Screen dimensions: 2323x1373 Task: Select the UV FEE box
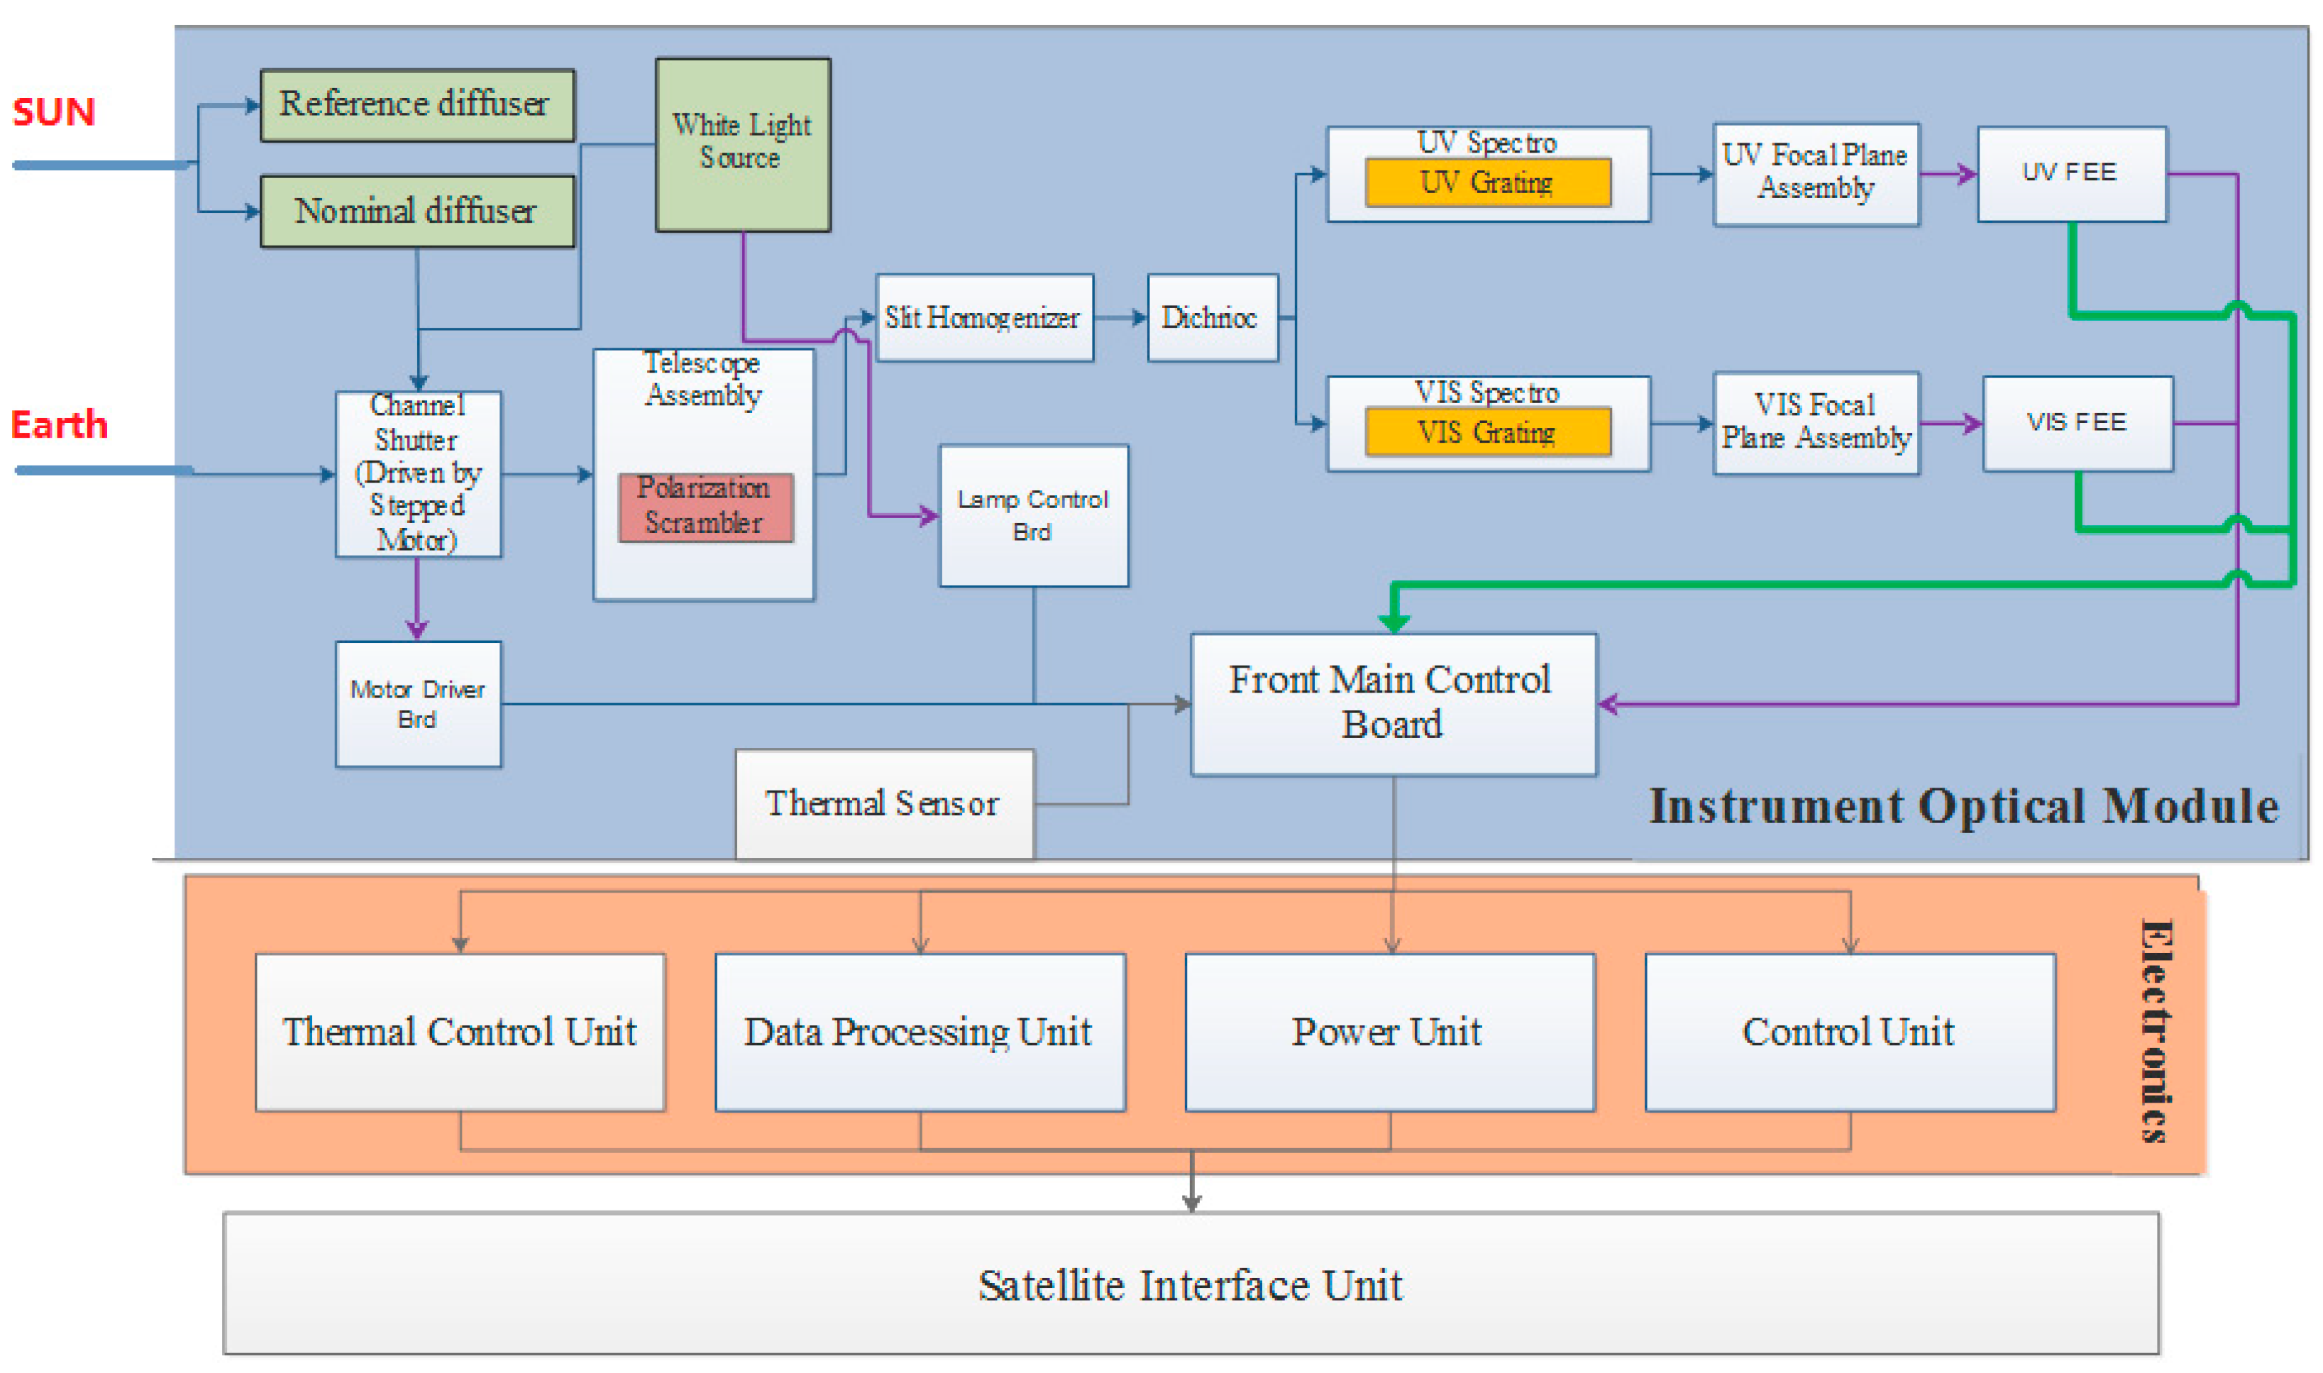pyautogui.click(x=2070, y=173)
